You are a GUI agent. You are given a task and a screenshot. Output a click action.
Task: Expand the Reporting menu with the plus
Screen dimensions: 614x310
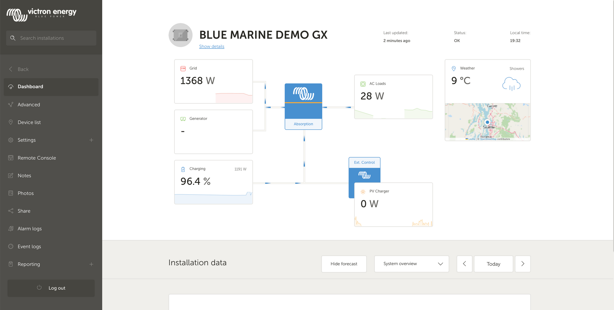(x=91, y=264)
